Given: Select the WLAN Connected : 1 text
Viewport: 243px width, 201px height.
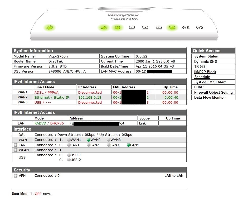Looking at the screenshot, I should pyautogui.click(x=48, y=150).
